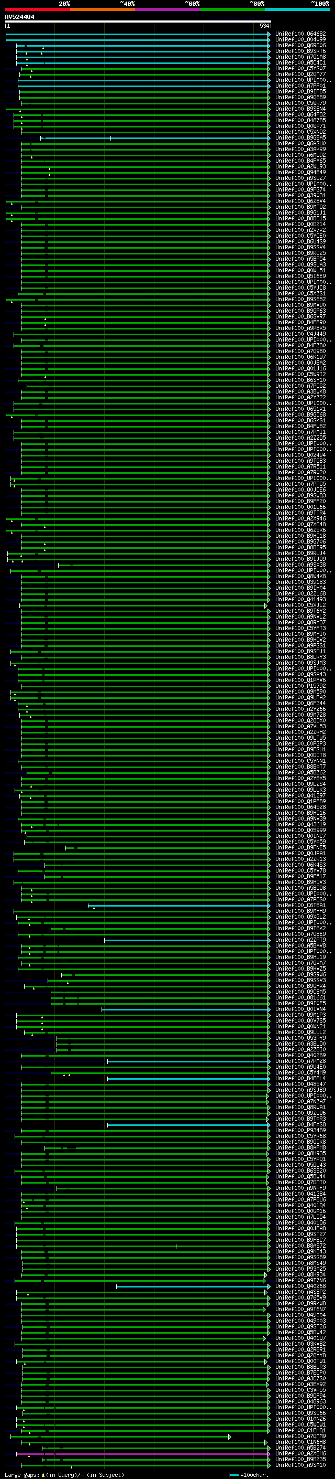Open hit UniRef100_Q6RC06
Viewport: 335px width, 1479px height.
click(x=300, y=45)
